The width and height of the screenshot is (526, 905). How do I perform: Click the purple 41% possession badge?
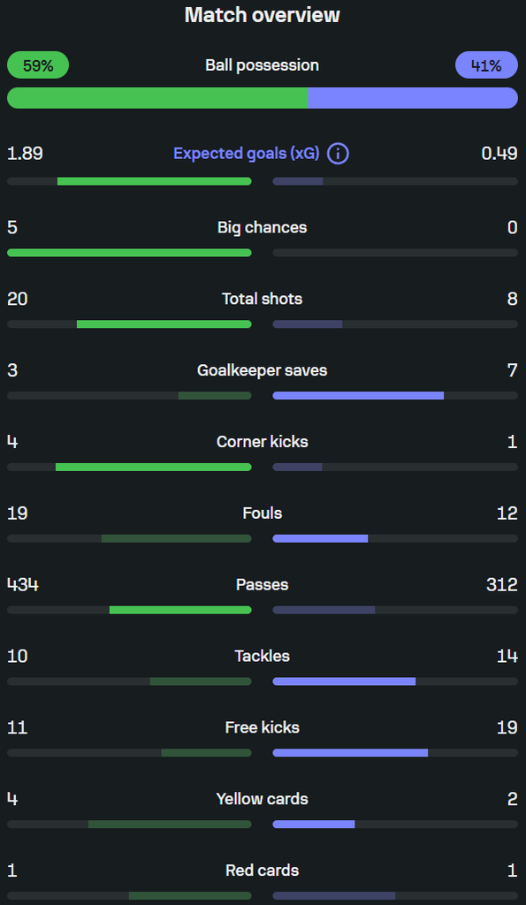(x=487, y=65)
